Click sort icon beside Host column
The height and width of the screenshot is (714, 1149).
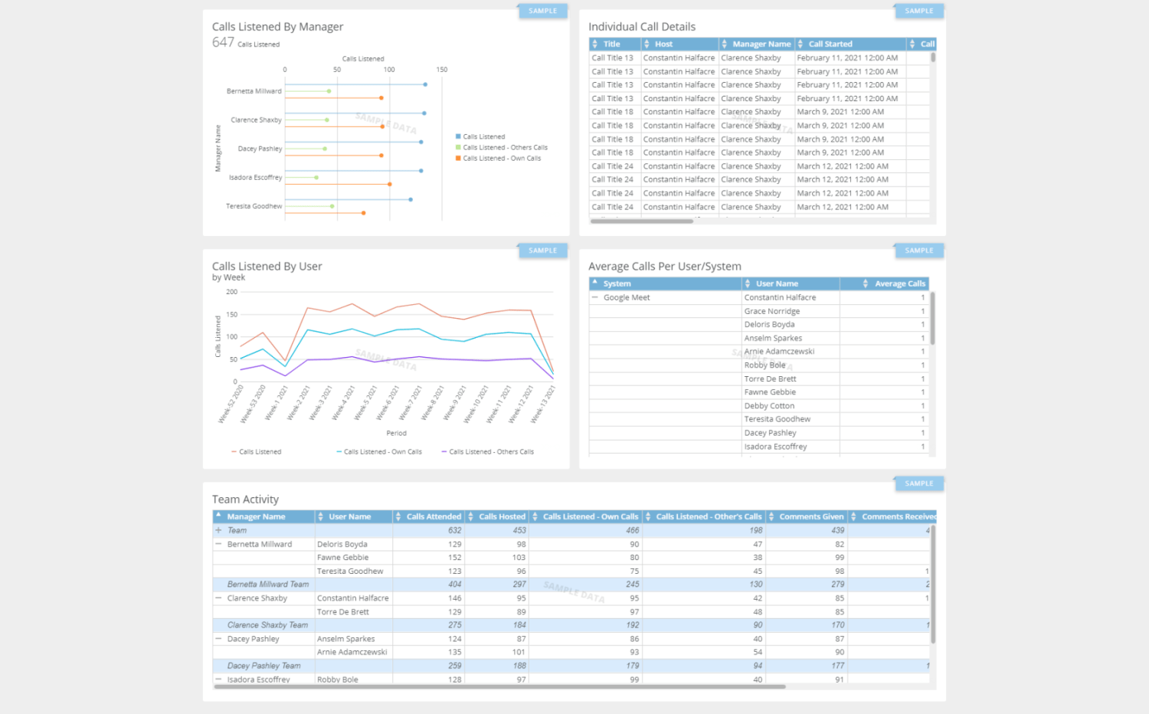coord(647,44)
